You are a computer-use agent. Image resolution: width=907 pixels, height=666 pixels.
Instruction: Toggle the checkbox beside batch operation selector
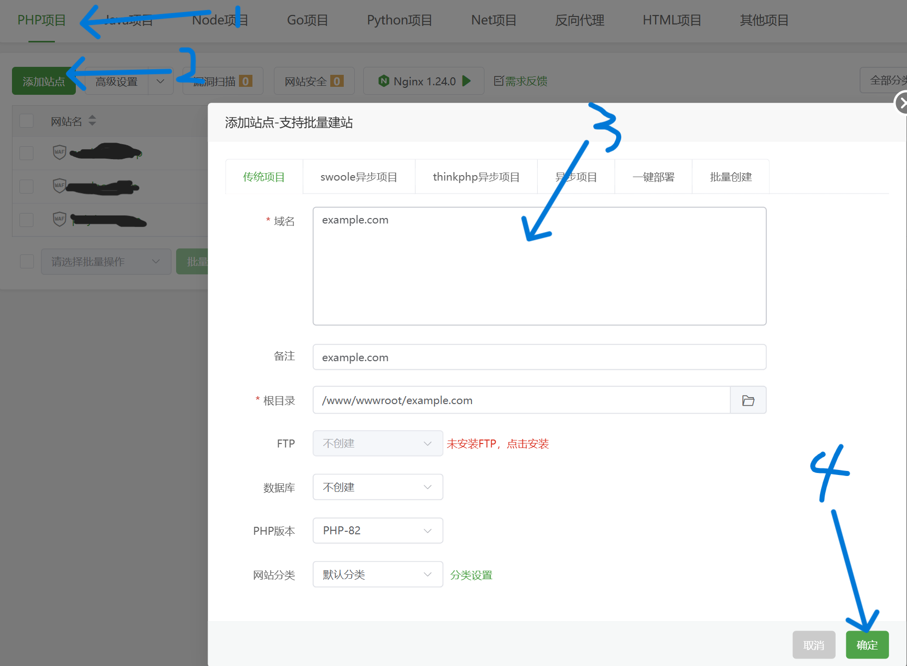27,261
